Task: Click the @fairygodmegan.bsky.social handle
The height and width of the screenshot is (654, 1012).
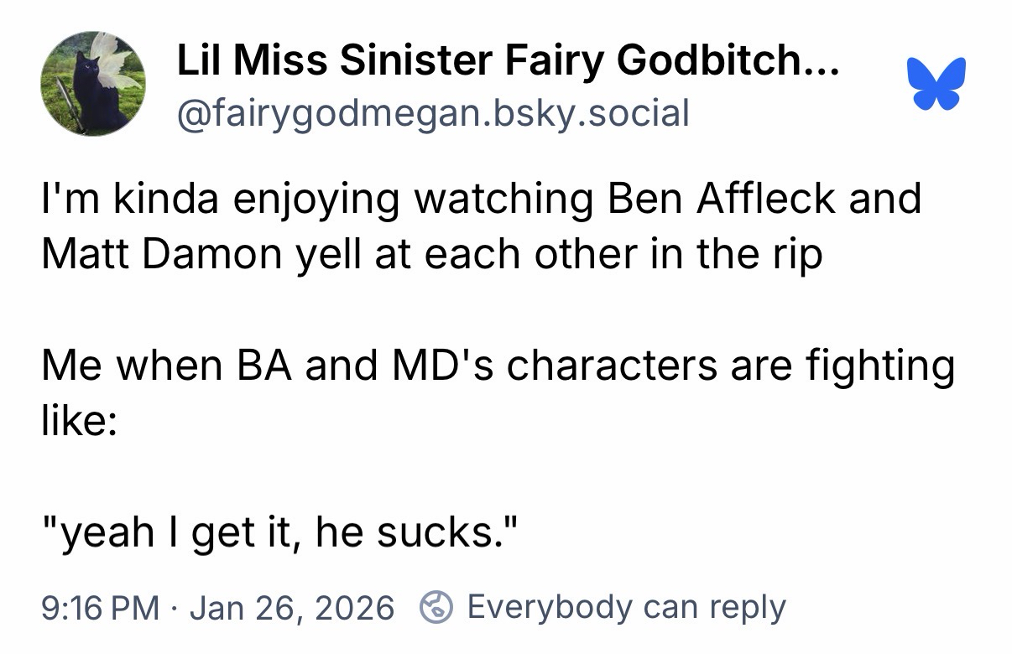Action: [x=432, y=112]
